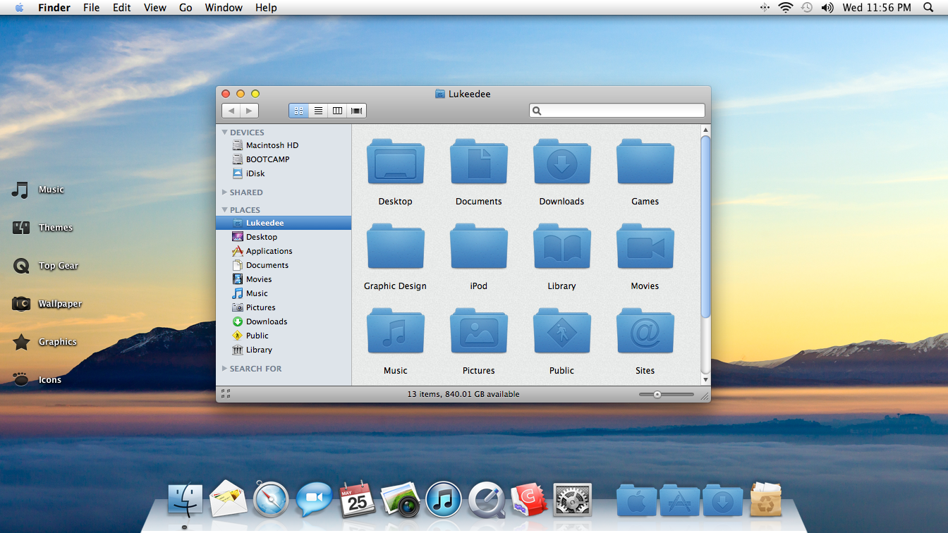The height and width of the screenshot is (533, 948).
Task: Open the View menu
Action: (155, 8)
